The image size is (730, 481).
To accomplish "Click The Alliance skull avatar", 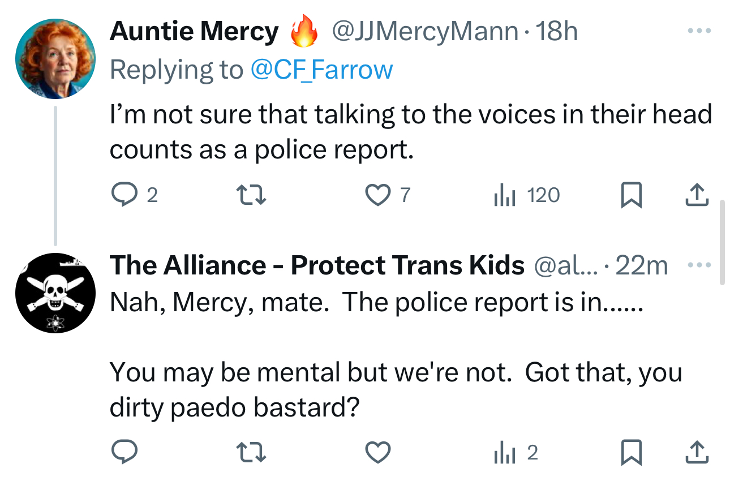I will coord(55,292).
